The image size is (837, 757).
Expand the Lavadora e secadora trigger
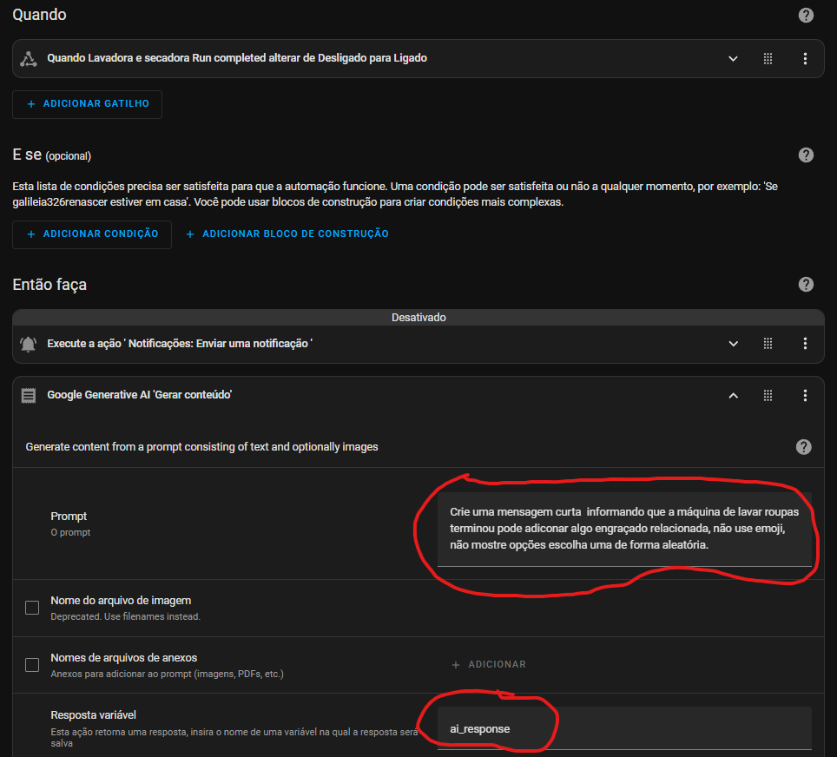point(733,59)
